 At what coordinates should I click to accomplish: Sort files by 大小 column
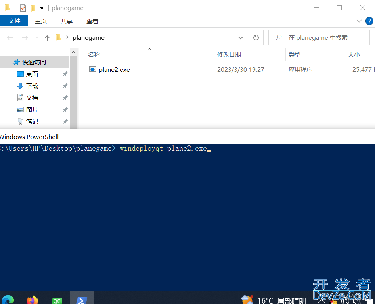click(x=354, y=55)
